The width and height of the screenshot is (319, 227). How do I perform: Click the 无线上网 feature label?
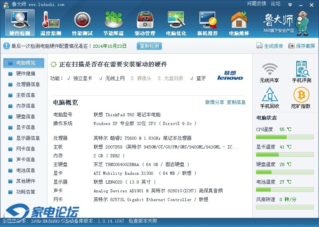point(115,78)
